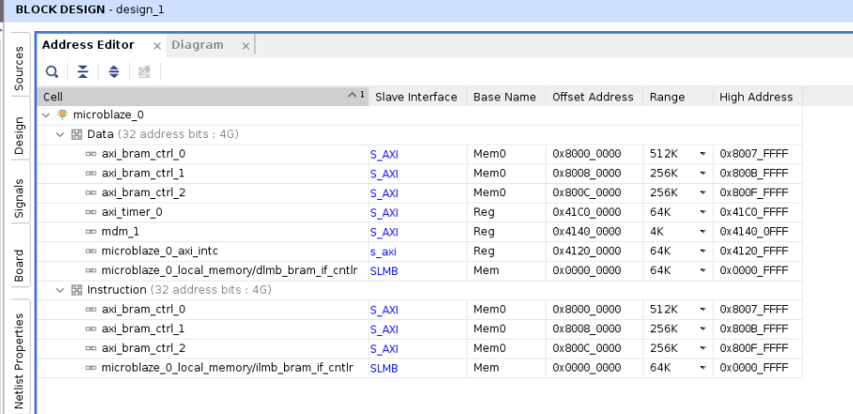Select the mdm_1 row
The width and height of the screenshot is (853, 414).
(420, 232)
